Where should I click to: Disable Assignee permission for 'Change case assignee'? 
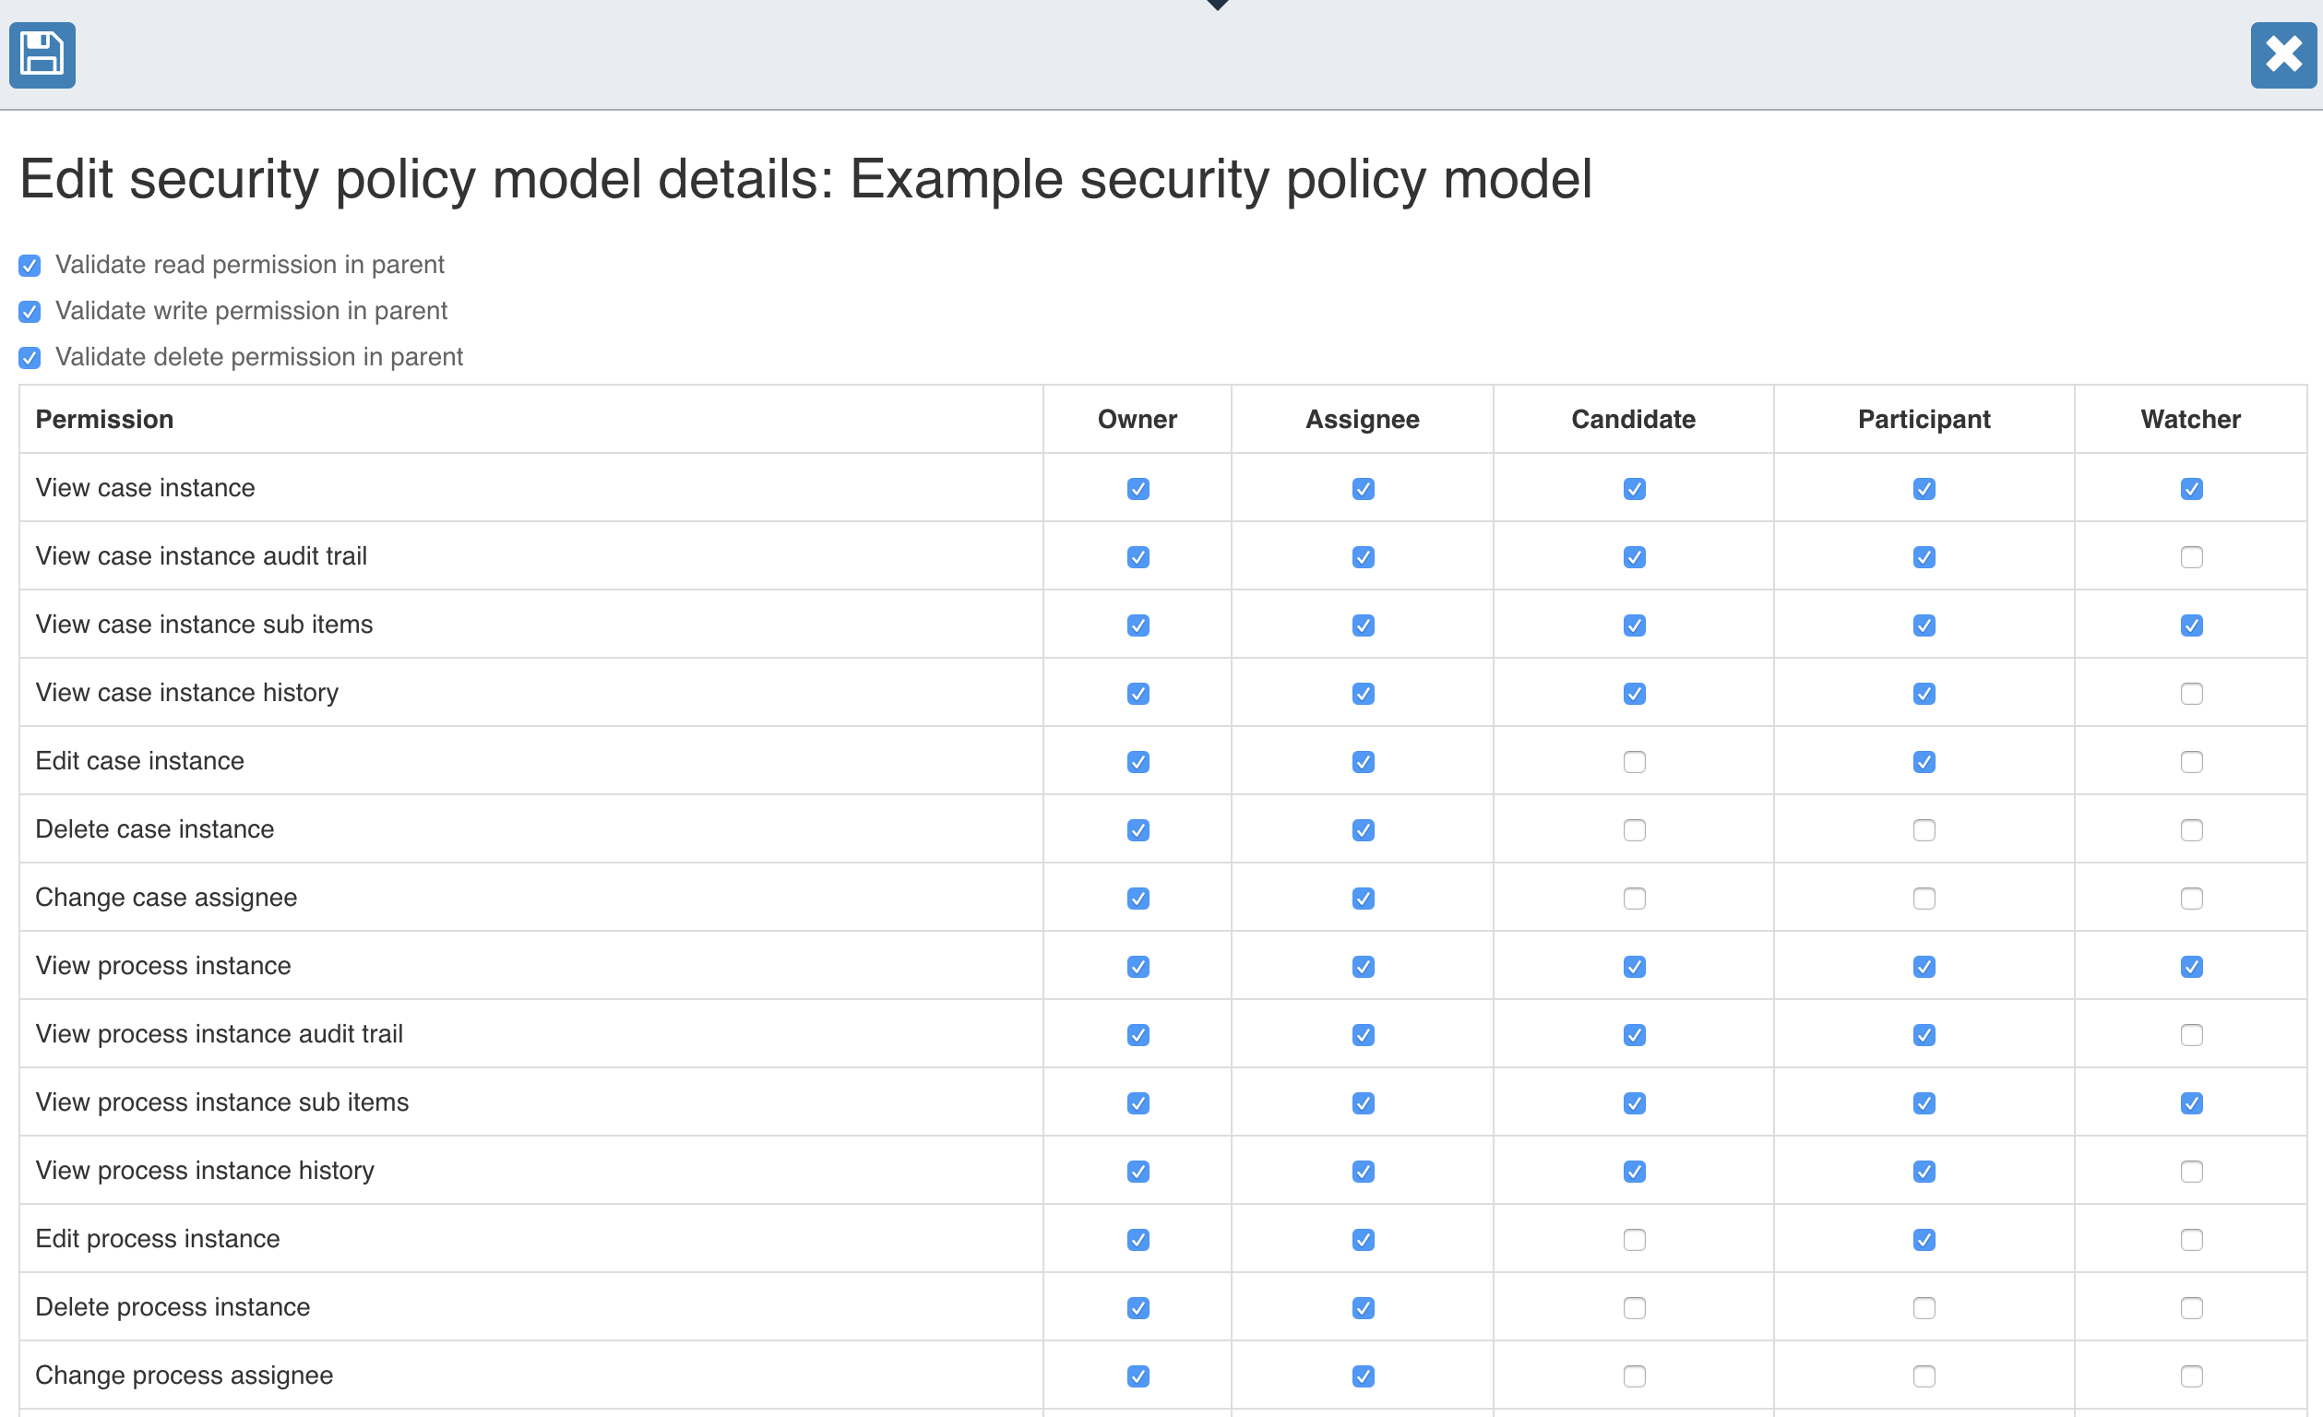tap(1363, 899)
